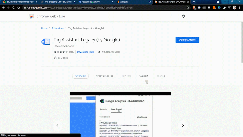Click the lock icon in address bar
This screenshot has width=243, height=137.
pyautogui.click(x=25, y=8)
